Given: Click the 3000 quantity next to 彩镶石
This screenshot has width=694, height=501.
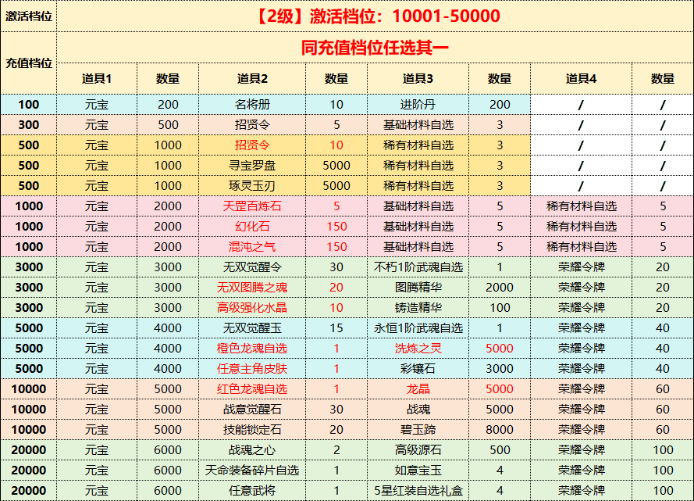Looking at the screenshot, I should click(500, 369).
